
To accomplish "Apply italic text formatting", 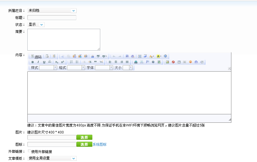I will 38,62.
